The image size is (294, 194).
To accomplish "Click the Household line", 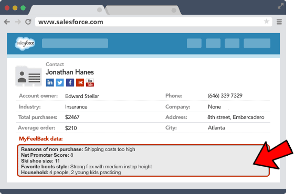I will [x=71, y=173].
